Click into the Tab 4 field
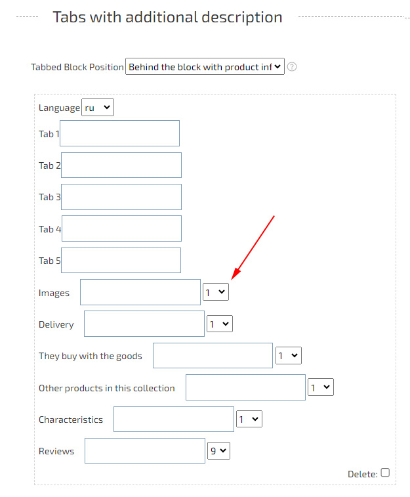Image resolution: width=410 pixels, height=497 pixels. tap(121, 228)
